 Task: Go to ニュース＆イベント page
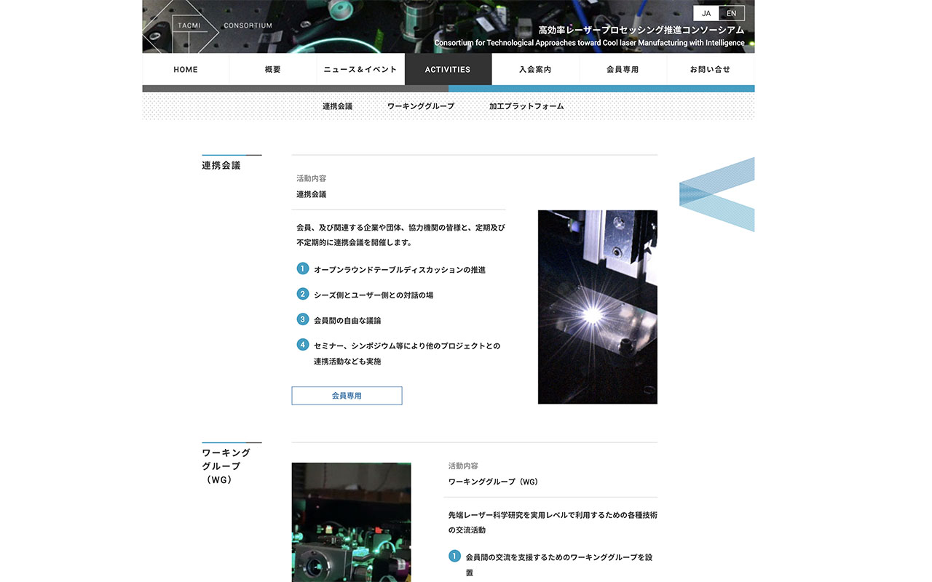(x=360, y=70)
